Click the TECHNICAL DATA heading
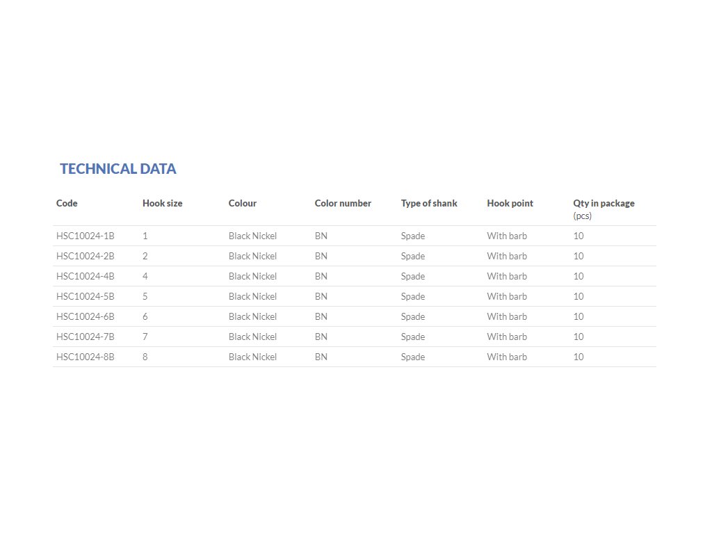 pos(118,169)
